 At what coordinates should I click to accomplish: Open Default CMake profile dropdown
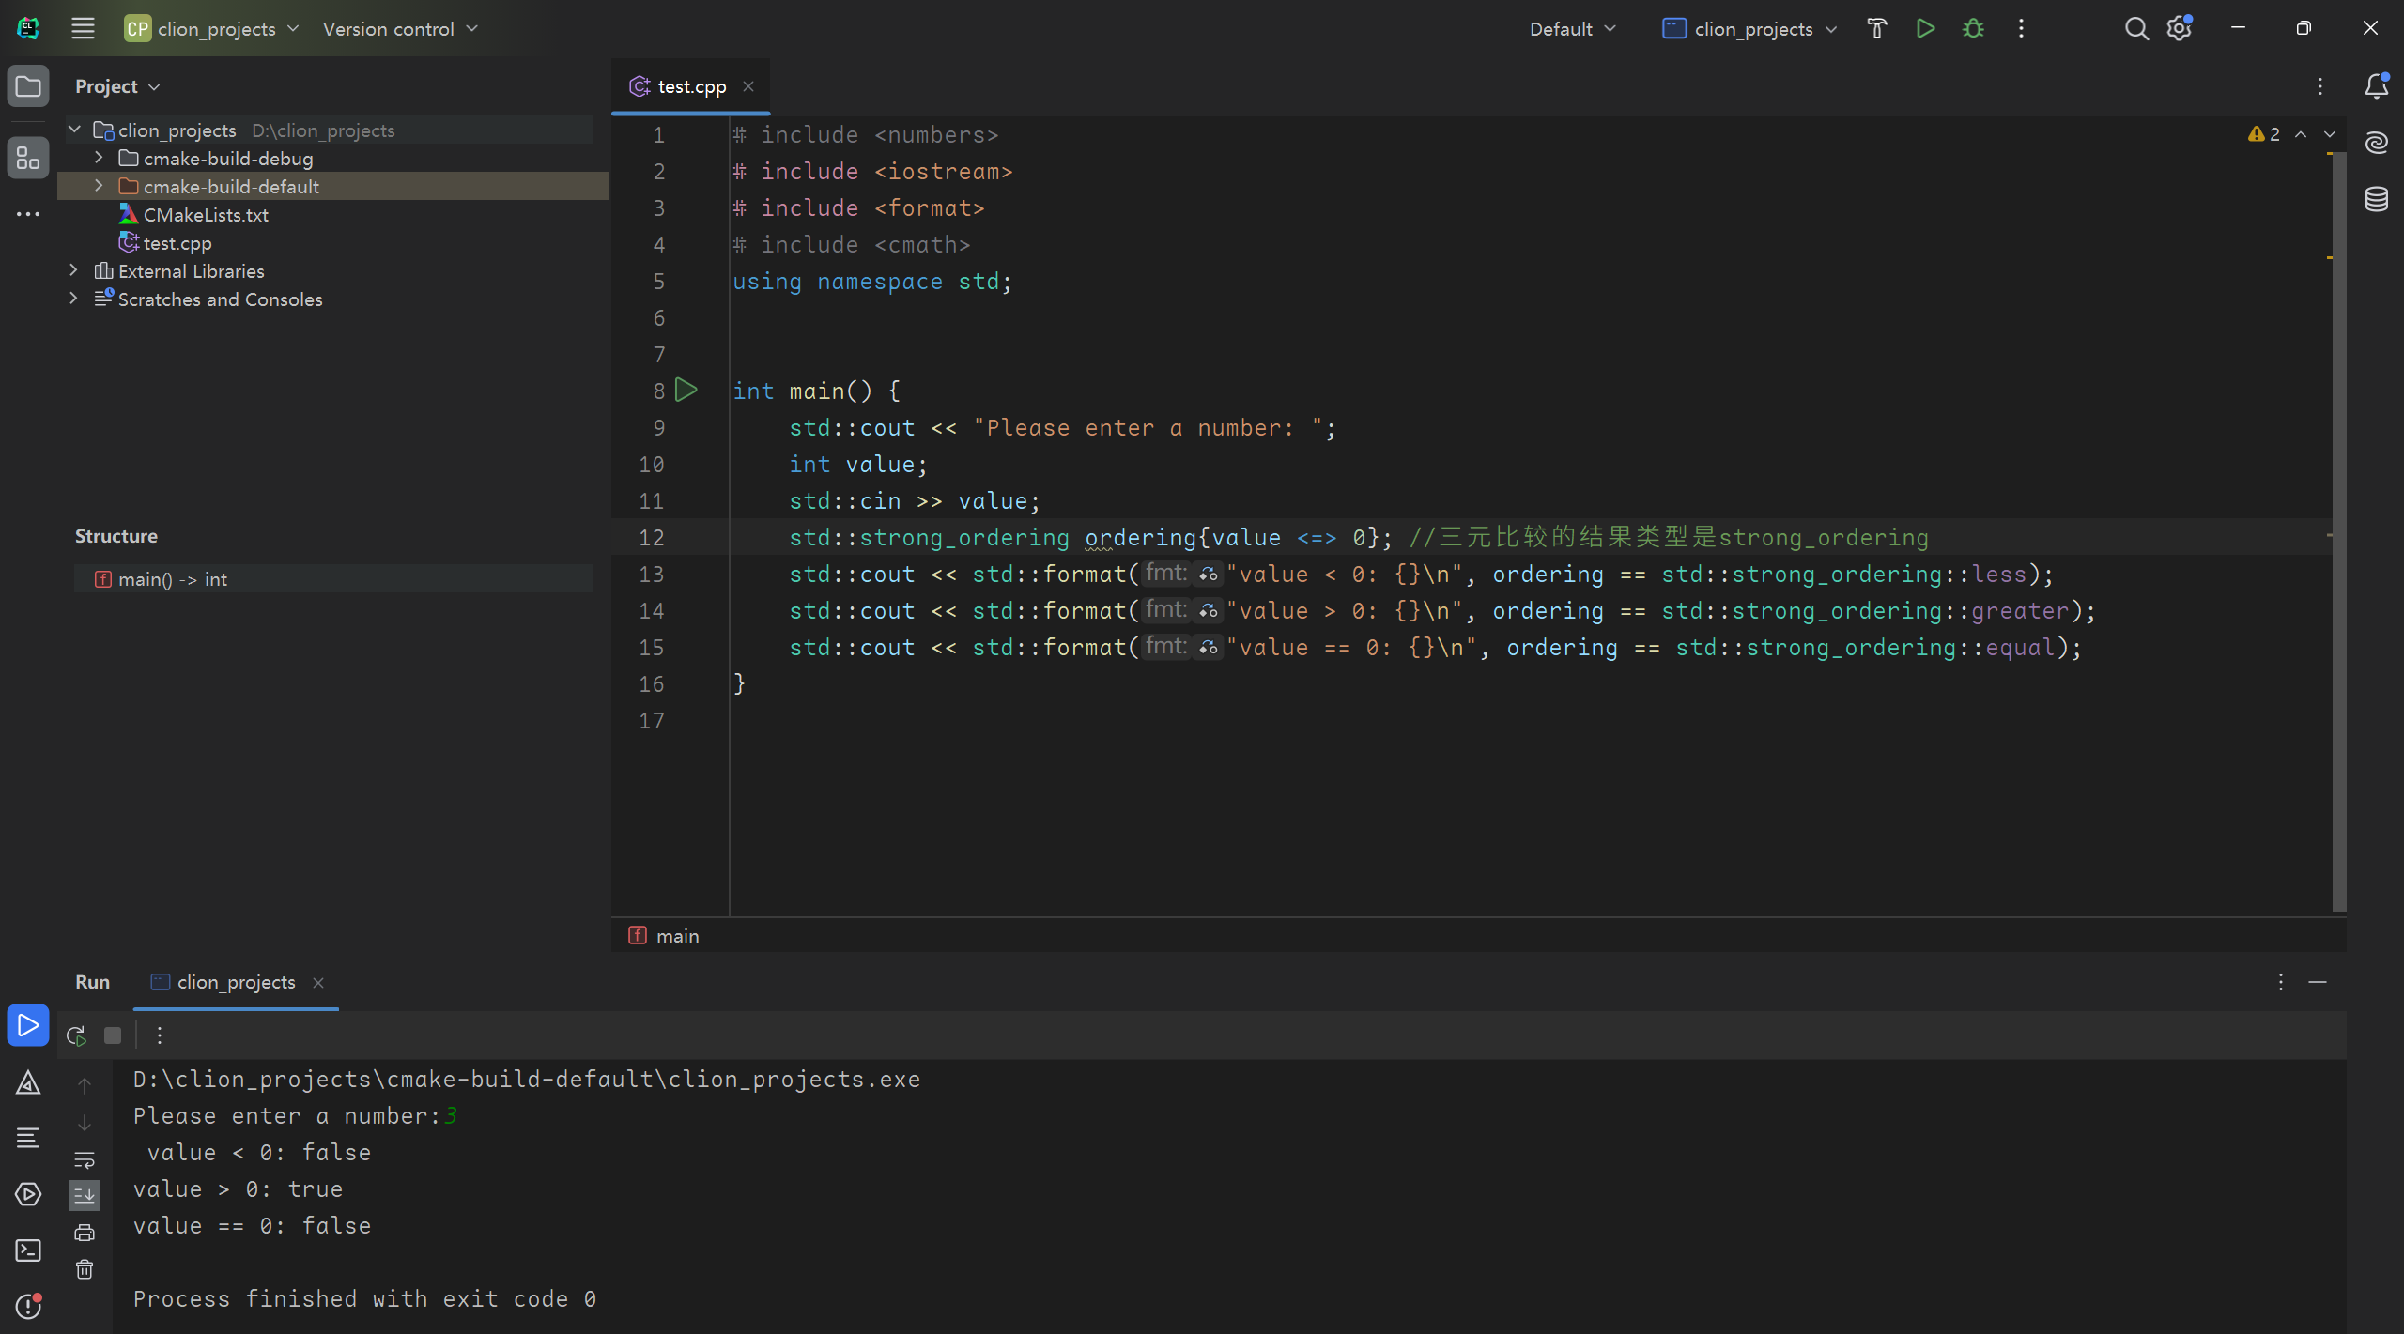[1572, 29]
